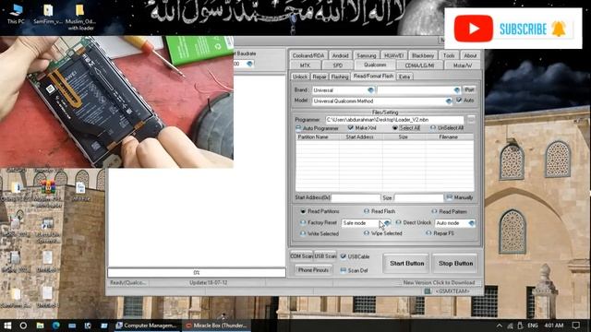
Task: Switch to Computer Management taskbar window
Action: pyautogui.click(x=146, y=326)
